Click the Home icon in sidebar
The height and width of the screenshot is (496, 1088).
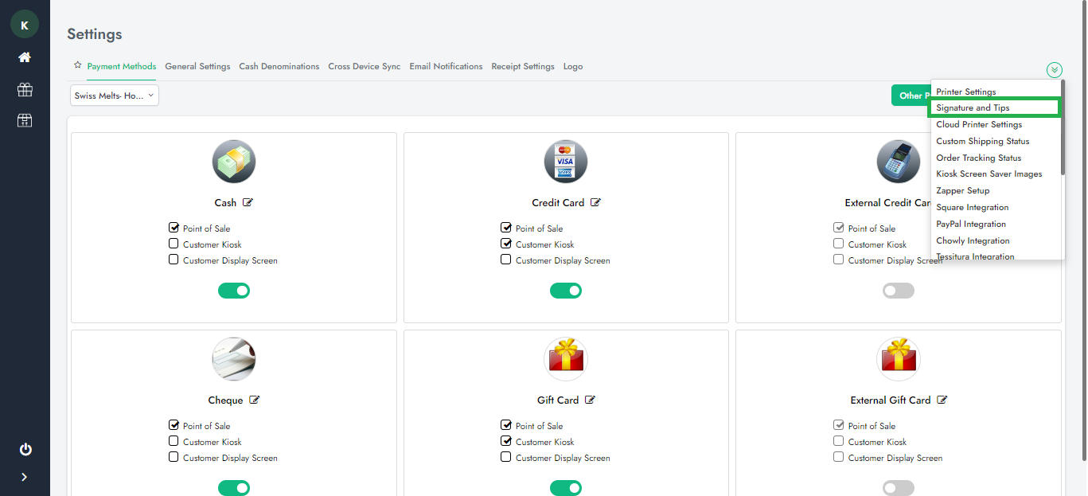point(25,57)
